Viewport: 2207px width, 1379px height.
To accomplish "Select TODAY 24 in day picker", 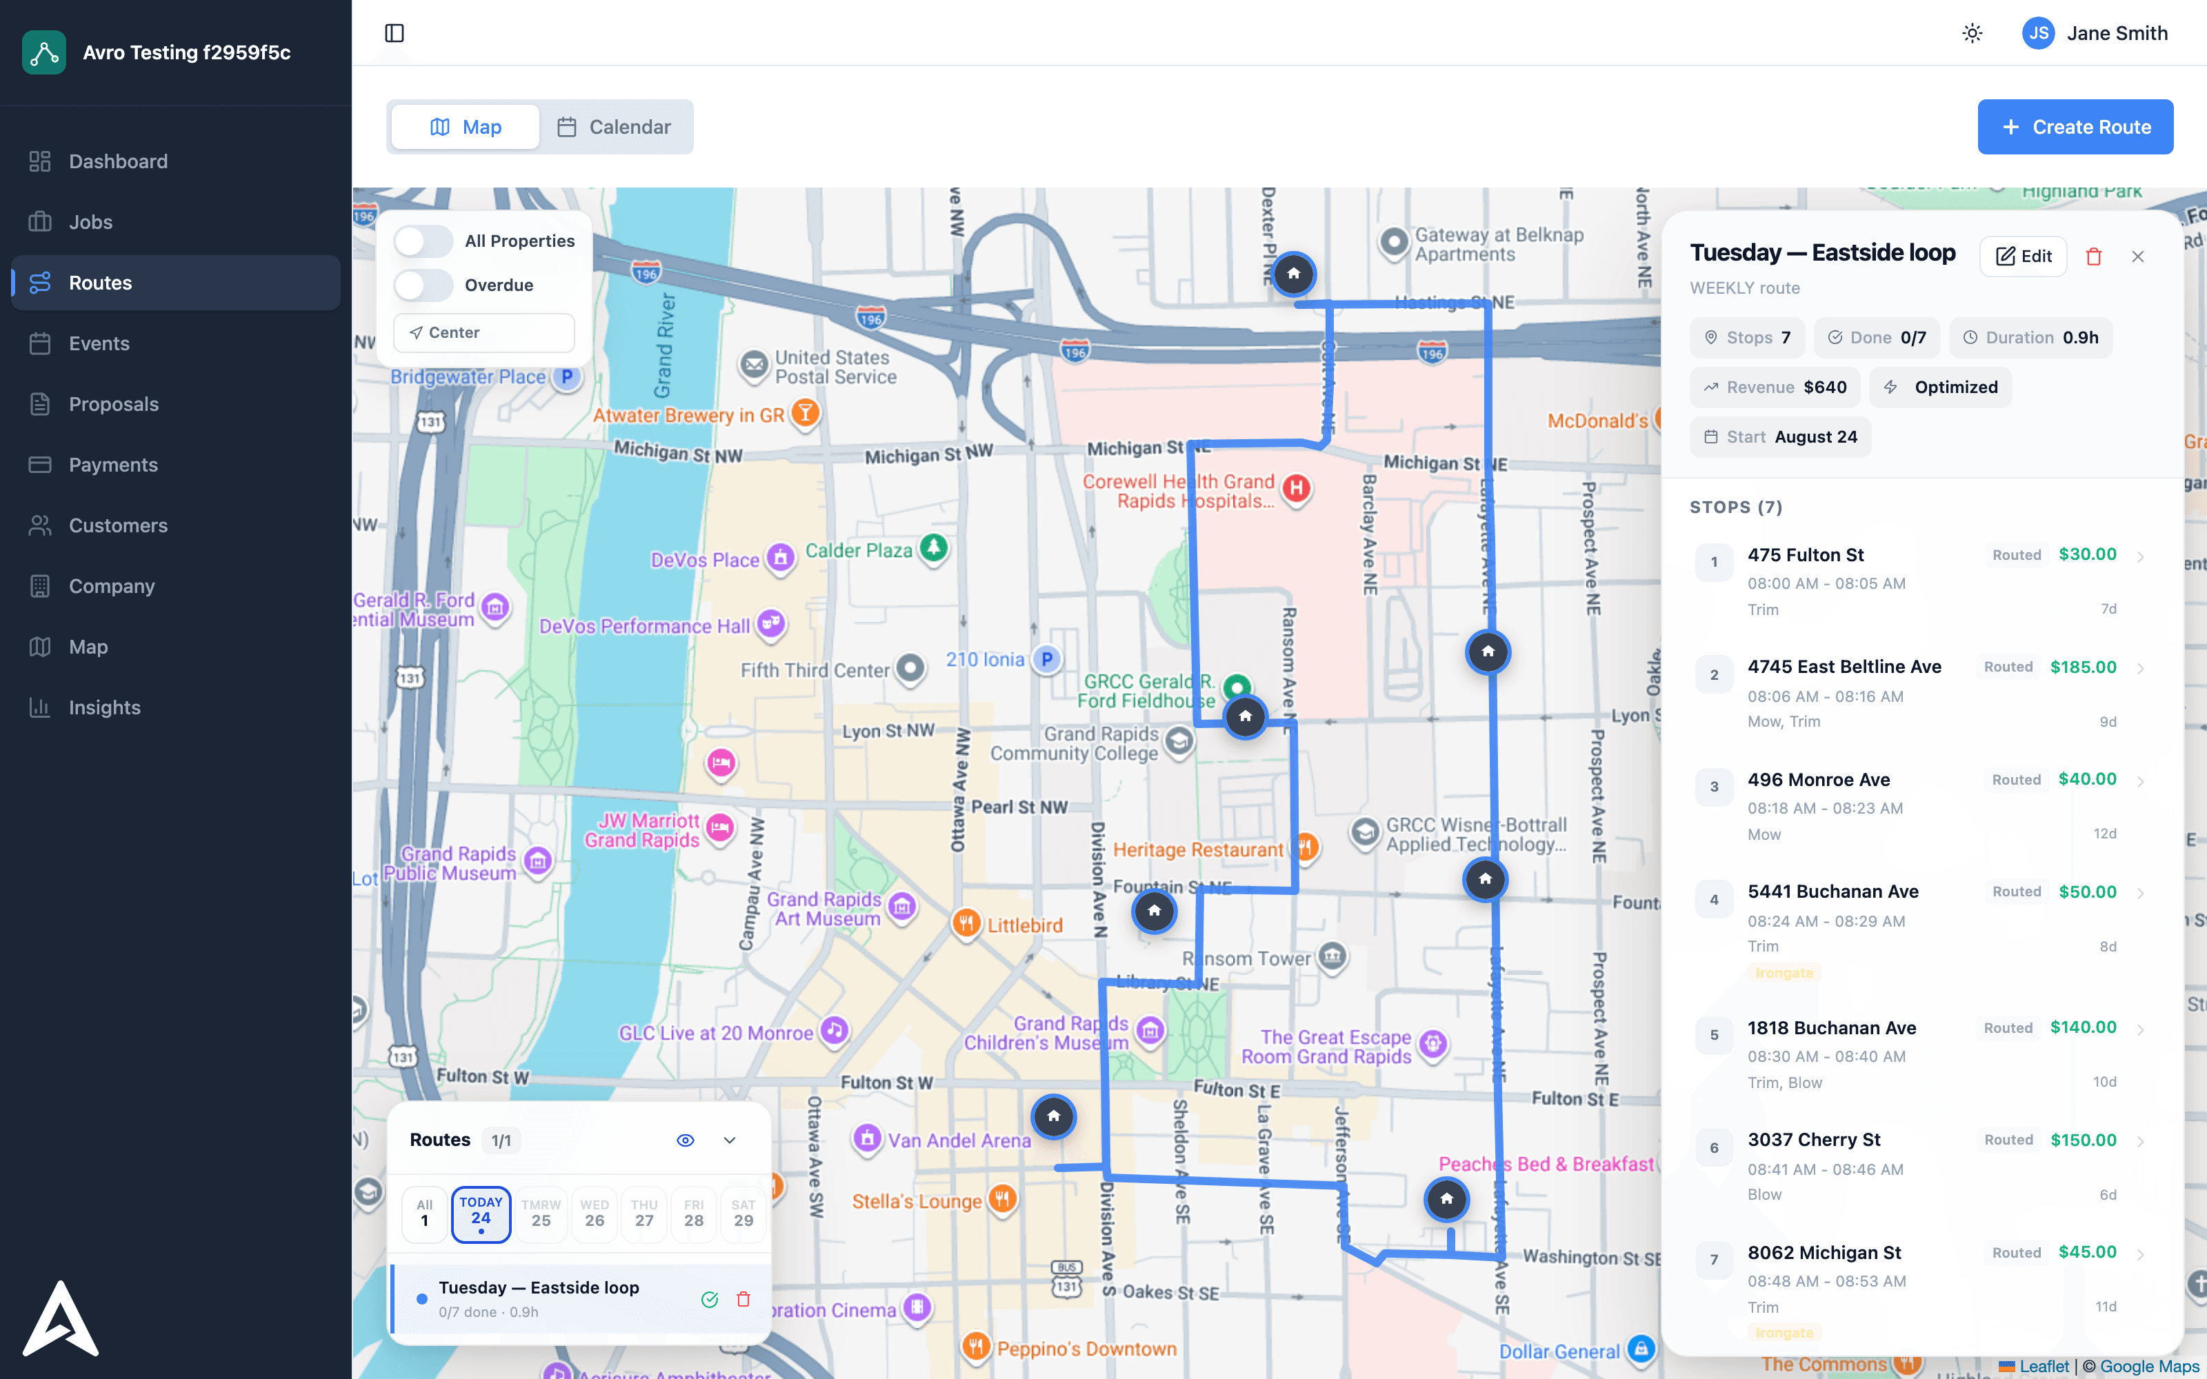I will (481, 1214).
